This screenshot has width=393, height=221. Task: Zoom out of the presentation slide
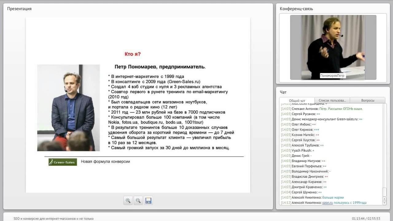pyautogui.click(x=138, y=201)
